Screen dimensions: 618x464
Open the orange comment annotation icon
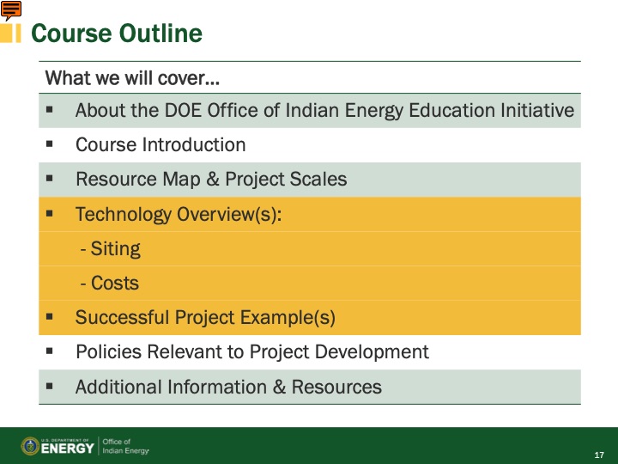(x=11, y=10)
